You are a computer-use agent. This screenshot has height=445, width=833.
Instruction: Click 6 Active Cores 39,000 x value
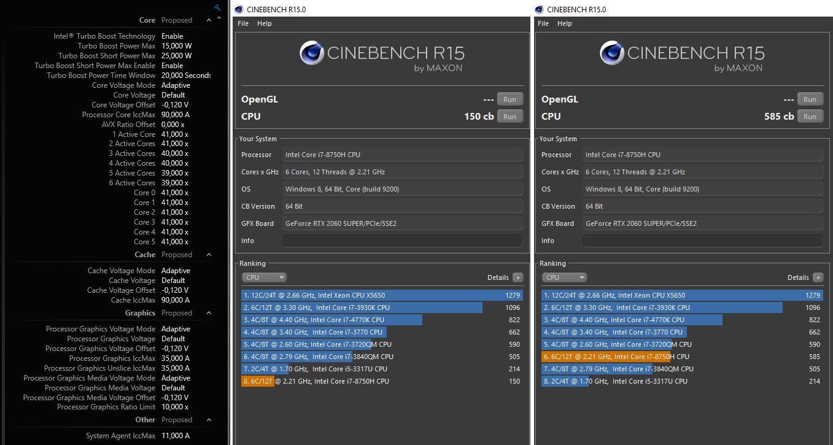[x=175, y=183]
